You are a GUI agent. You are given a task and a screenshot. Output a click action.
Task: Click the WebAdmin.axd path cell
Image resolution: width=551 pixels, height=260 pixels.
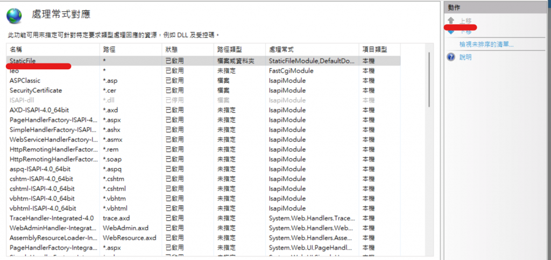tap(125, 228)
